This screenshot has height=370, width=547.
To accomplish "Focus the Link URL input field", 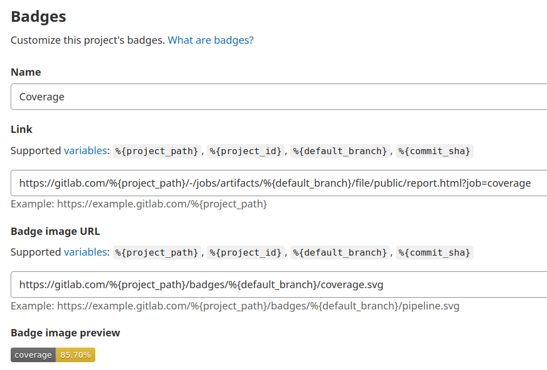I will pos(279,183).
